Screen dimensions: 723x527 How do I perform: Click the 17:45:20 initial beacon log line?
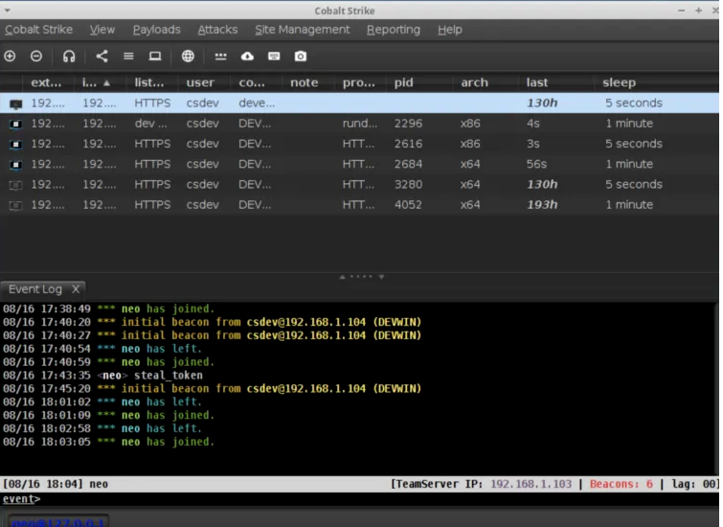pos(212,389)
